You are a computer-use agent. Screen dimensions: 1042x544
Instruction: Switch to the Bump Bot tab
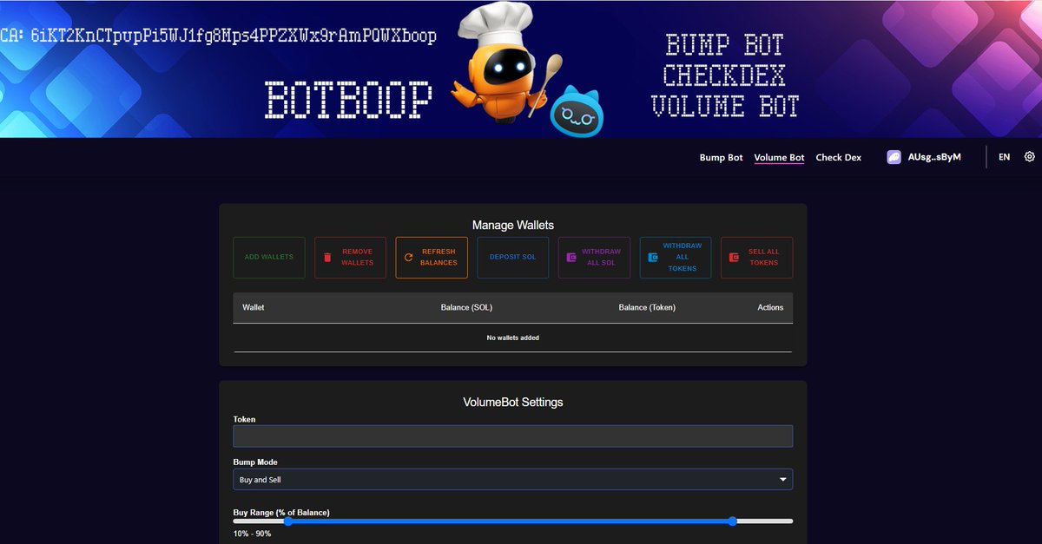pyautogui.click(x=721, y=157)
